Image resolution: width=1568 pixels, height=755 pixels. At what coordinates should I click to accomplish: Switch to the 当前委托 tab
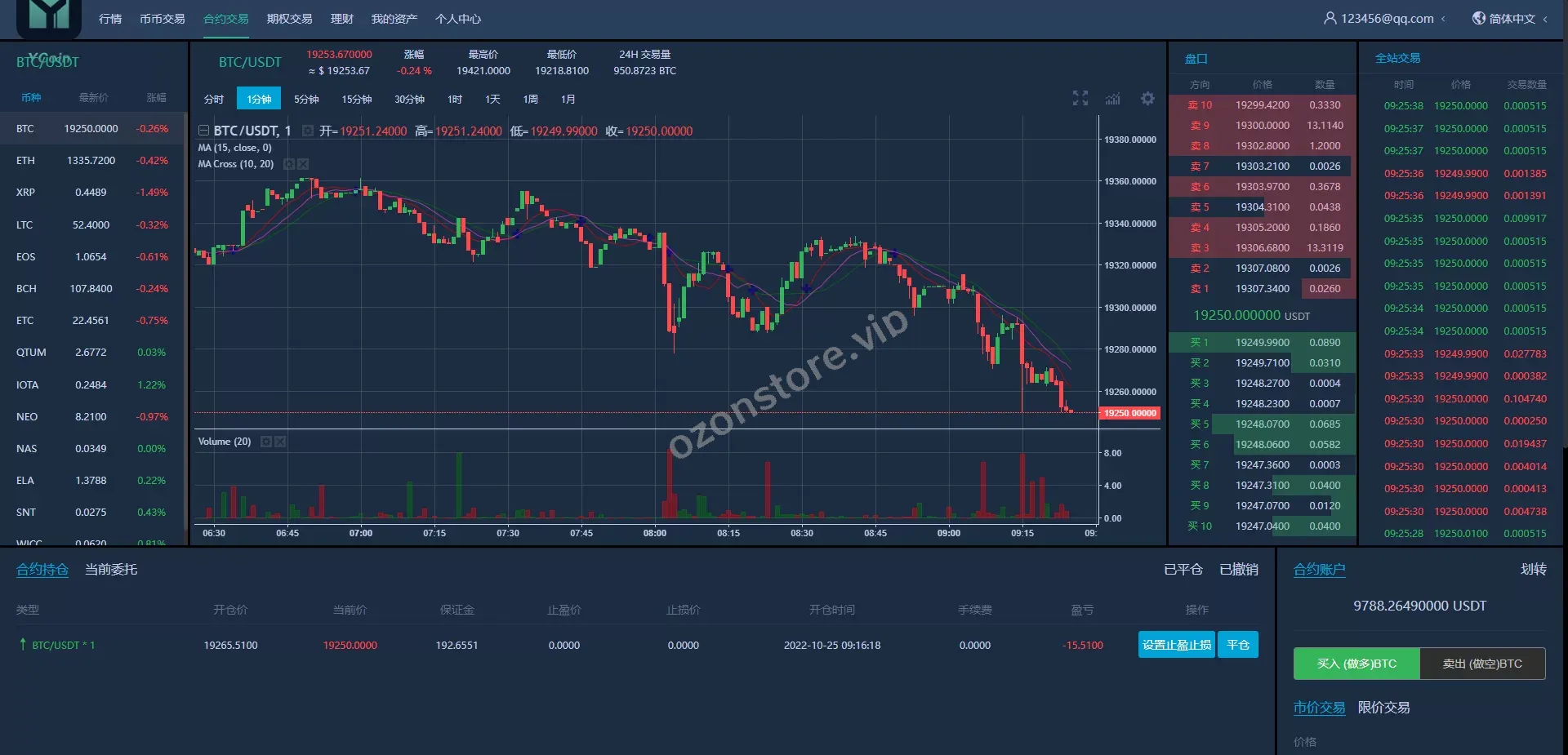(111, 569)
